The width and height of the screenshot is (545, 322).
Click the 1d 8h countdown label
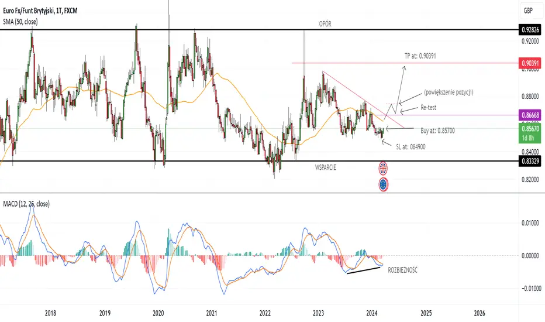tap(527, 138)
